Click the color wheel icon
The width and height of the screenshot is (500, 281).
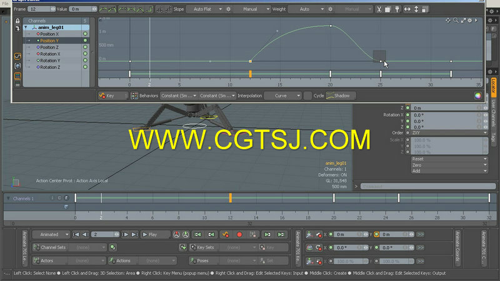[x=477, y=96]
